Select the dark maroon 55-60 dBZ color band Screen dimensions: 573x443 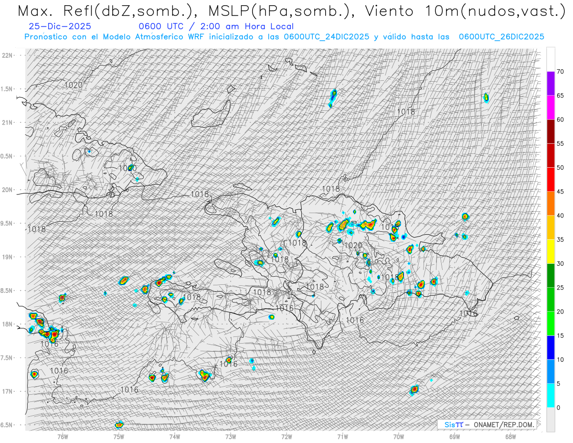tap(551, 131)
